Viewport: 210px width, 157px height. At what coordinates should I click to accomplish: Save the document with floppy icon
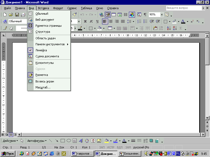point(17,14)
